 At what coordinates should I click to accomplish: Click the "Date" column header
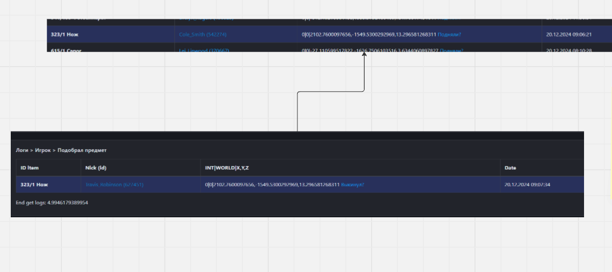pyautogui.click(x=510, y=168)
